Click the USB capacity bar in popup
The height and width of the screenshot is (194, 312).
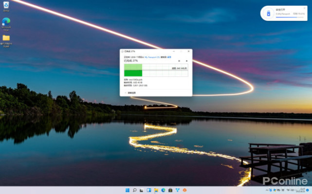(x=290, y=17)
